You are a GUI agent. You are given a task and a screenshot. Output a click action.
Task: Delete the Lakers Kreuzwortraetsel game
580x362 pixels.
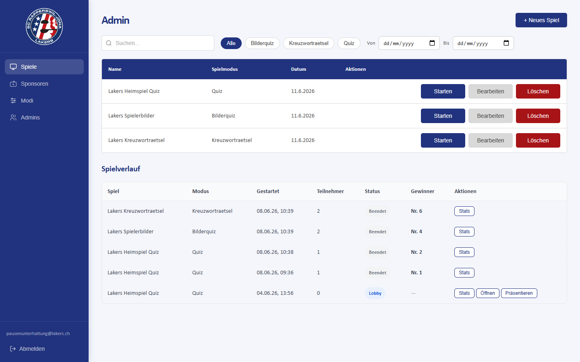pos(538,140)
